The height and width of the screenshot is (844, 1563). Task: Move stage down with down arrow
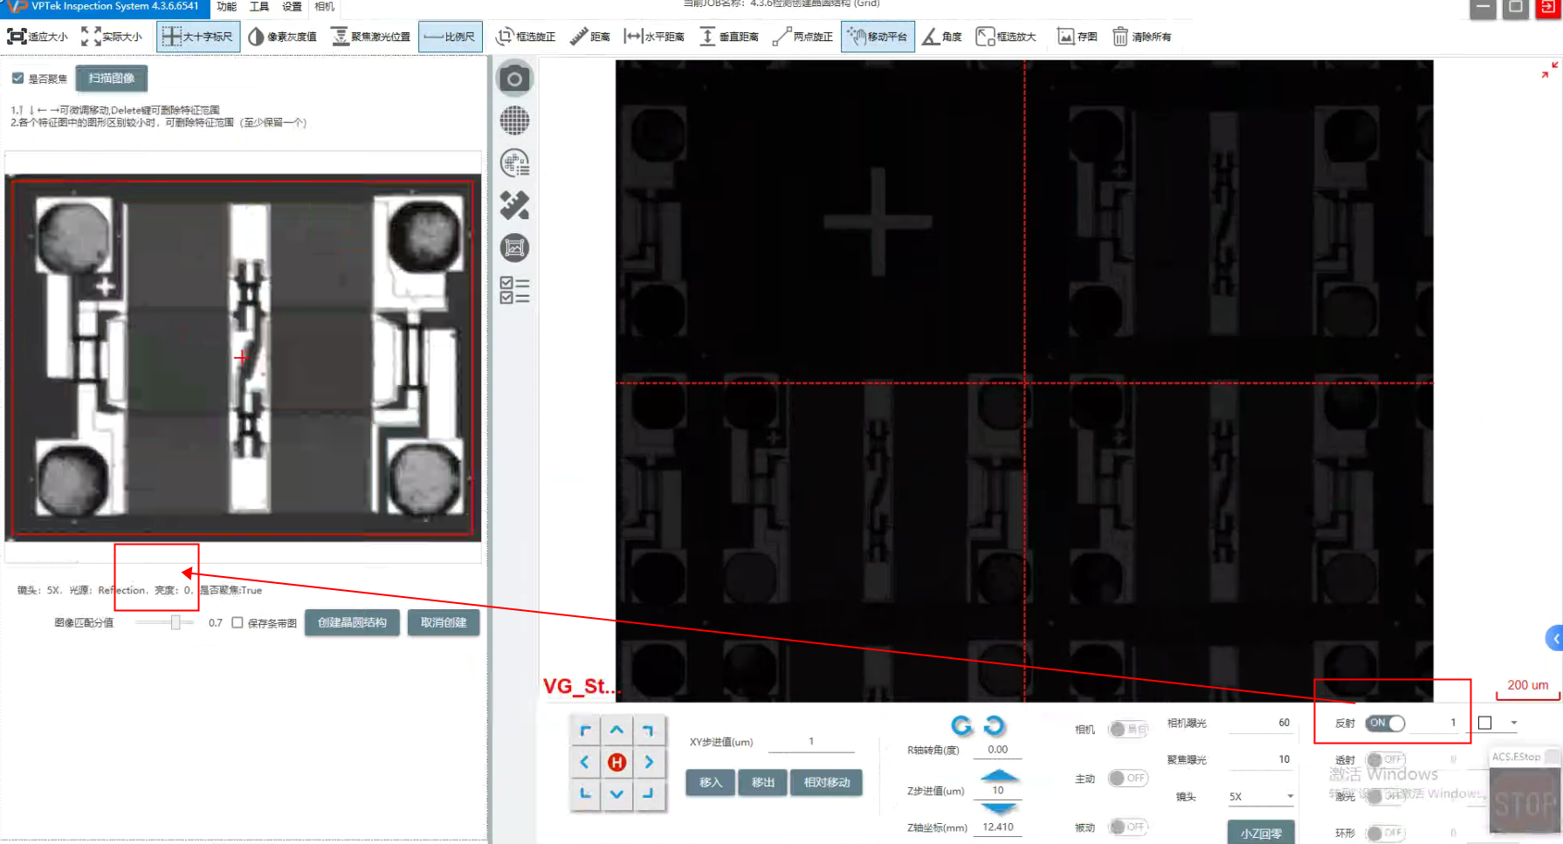click(x=616, y=793)
